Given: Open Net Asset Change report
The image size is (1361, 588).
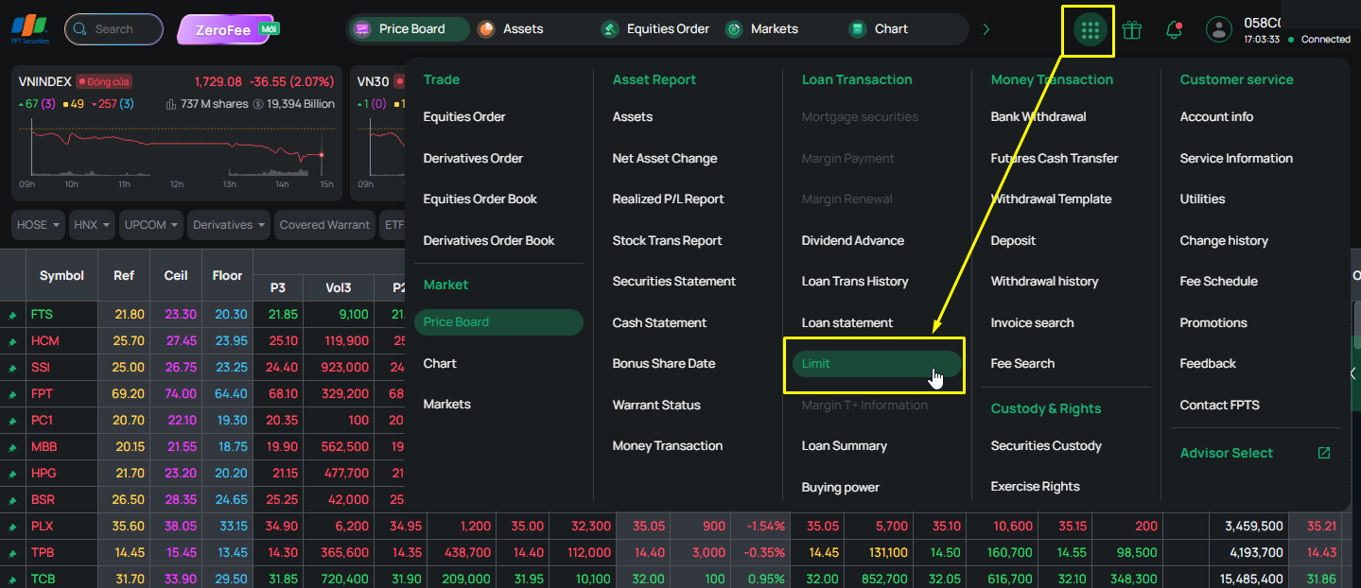Looking at the screenshot, I should tap(665, 158).
